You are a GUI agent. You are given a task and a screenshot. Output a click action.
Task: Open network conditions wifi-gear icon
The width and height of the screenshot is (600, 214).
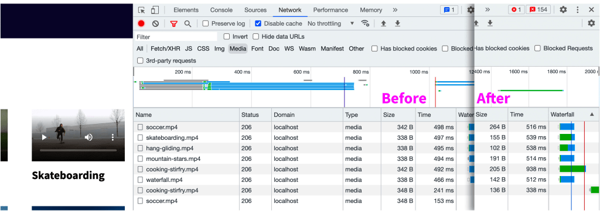click(x=366, y=23)
